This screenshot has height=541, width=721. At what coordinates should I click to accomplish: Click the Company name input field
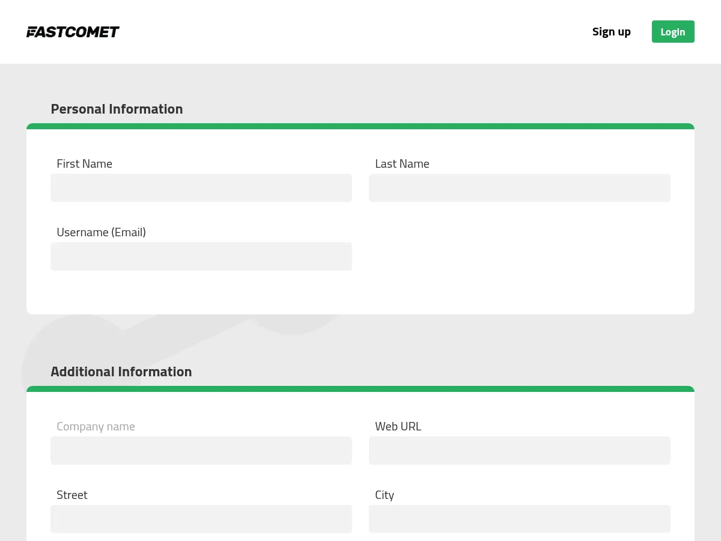(201, 450)
